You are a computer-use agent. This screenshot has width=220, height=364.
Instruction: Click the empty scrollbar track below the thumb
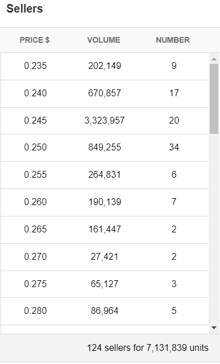214,228
